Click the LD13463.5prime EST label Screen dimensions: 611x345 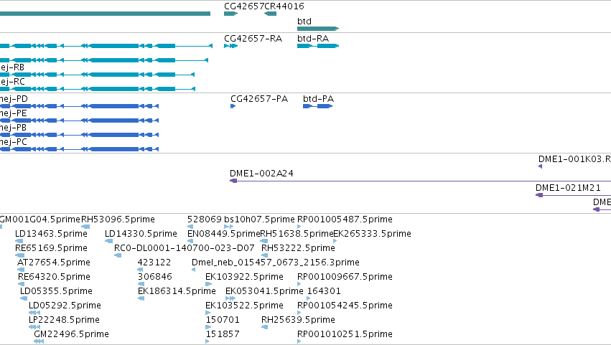[x=51, y=234]
